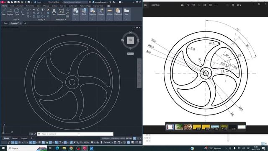The width and height of the screenshot is (268, 151).
Task: Click the Delete trash icon in Photos
Action: (x=193, y=5)
